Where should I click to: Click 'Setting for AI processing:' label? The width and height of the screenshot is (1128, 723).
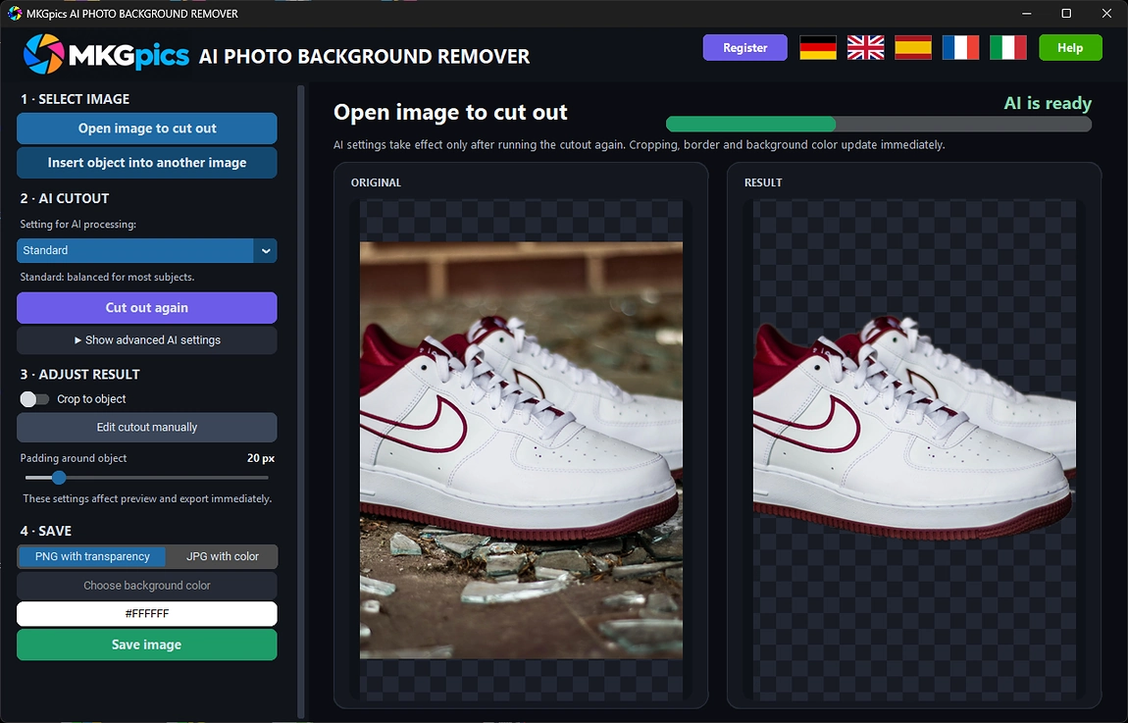pos(77,225)
